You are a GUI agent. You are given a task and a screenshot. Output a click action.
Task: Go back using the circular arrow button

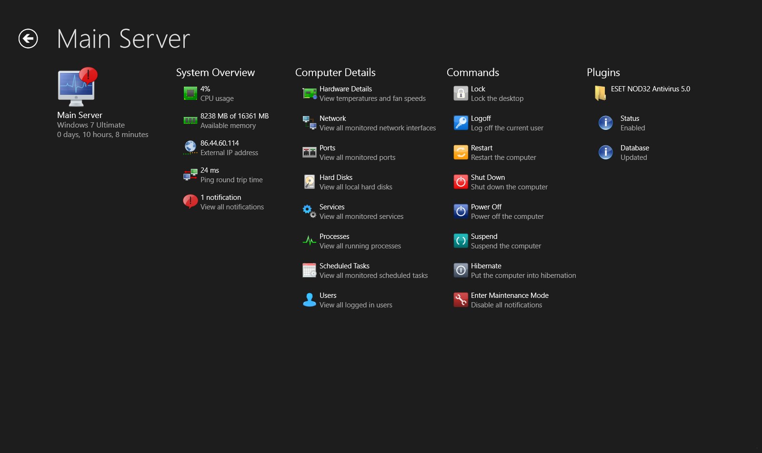[x=28, y=39]
